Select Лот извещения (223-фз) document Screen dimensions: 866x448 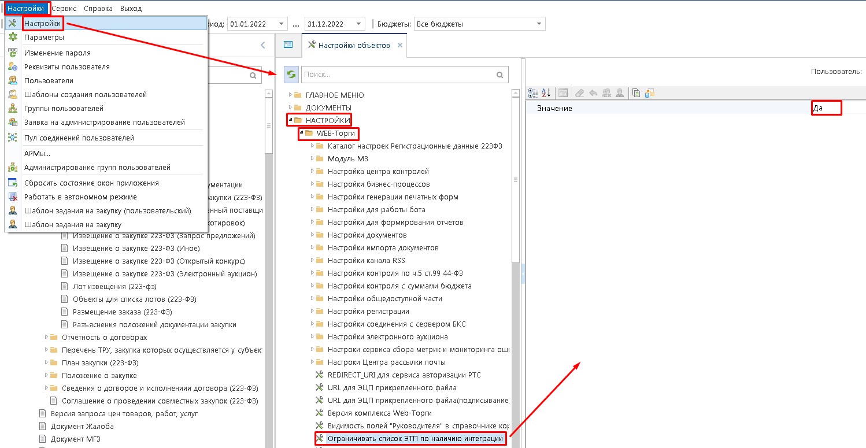(x=114, y=286)
